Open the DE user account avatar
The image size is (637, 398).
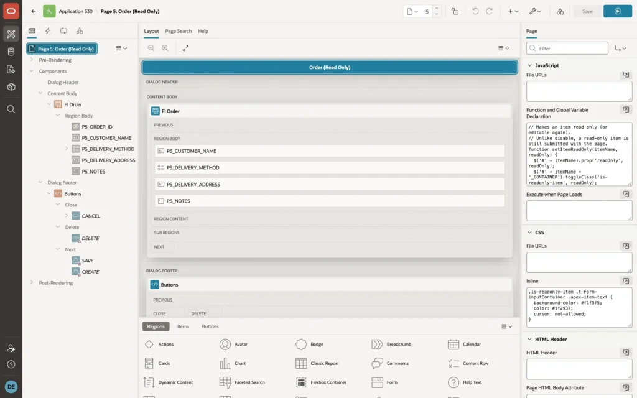point(11,387)
